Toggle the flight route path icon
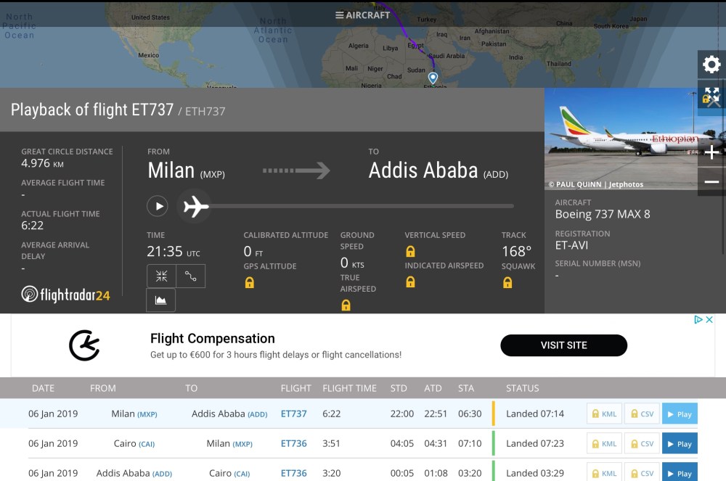Image resolution: width=726 pixels, height=481 pixels. coord(191,276)
